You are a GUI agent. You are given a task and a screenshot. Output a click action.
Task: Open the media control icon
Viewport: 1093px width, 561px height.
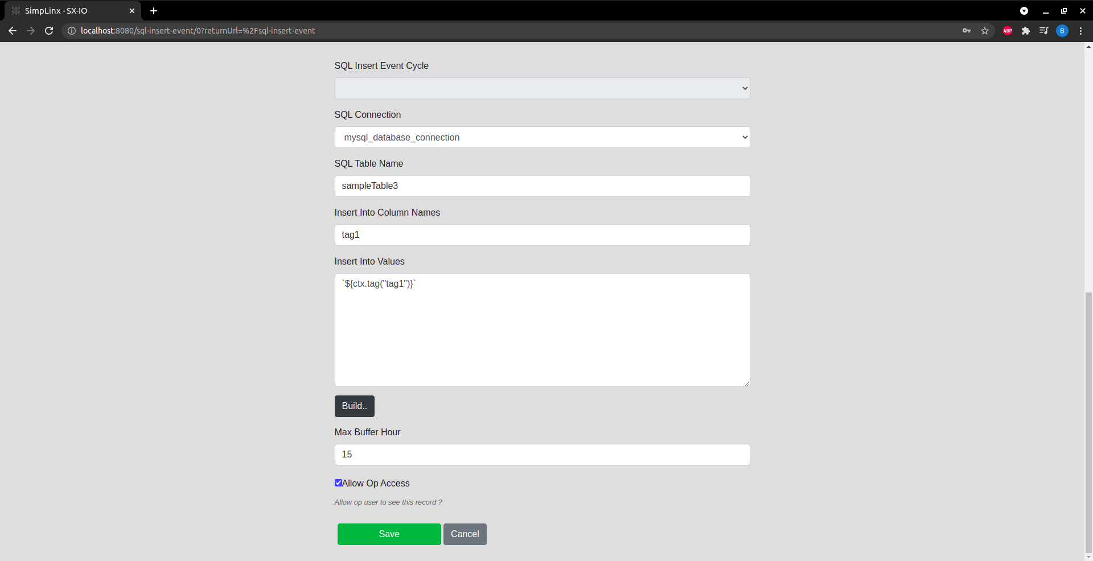point(1044,31)
